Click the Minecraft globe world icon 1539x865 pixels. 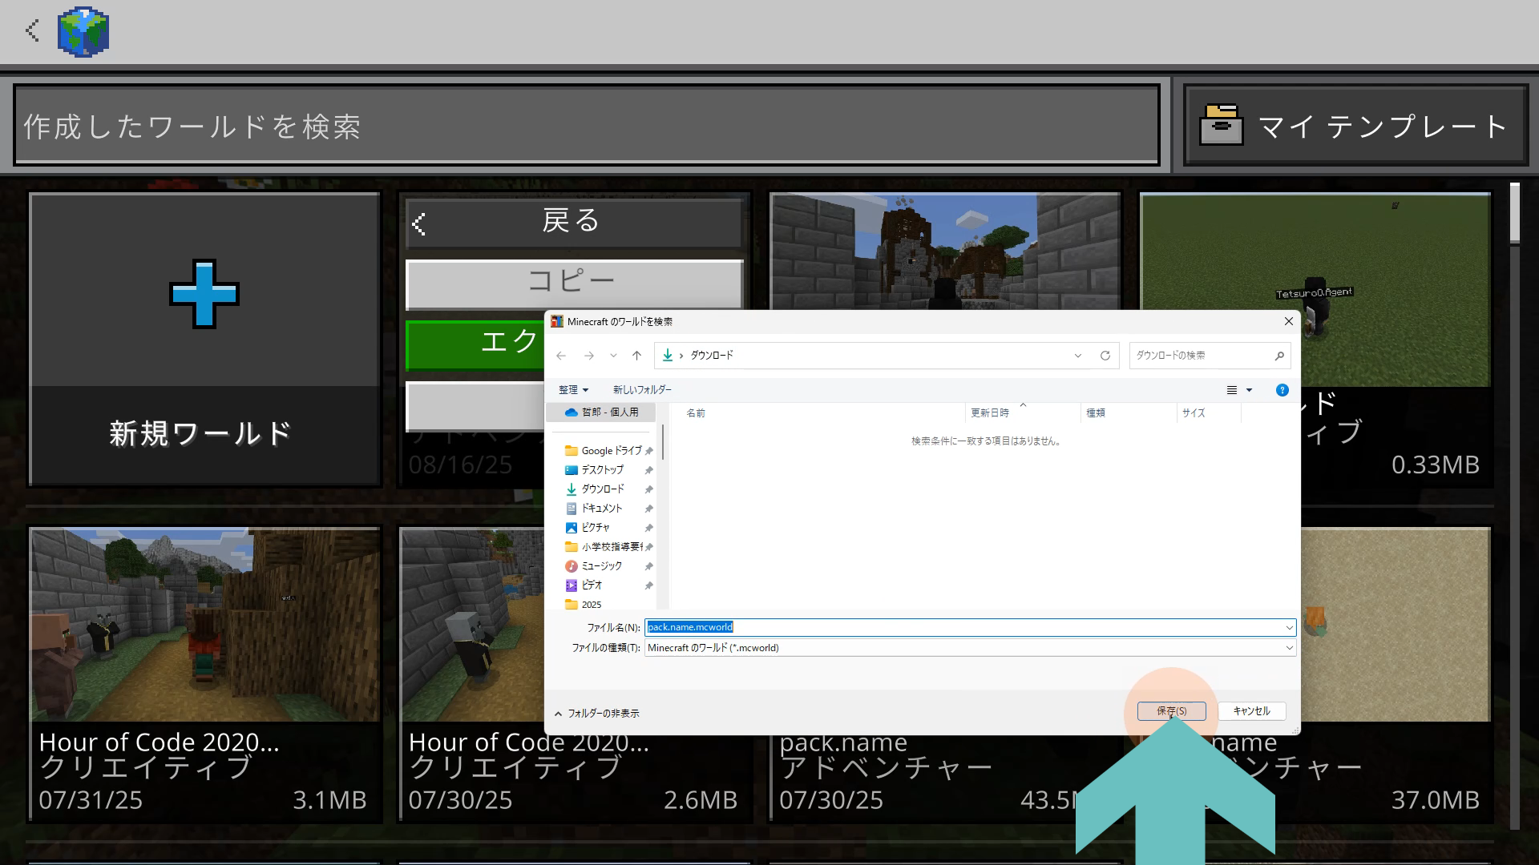pyautogui.click(x=83, y=32)
